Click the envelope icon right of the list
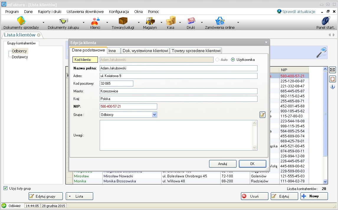 [332, 70]
